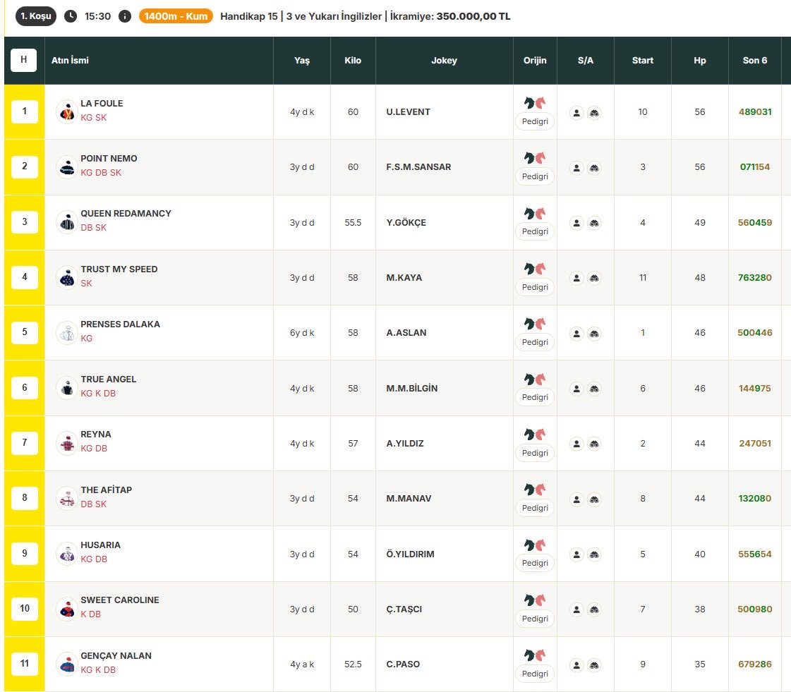Open horse name LA FOULE
Image resolution: width=791 pixels, height=692 pixels.
102,104
